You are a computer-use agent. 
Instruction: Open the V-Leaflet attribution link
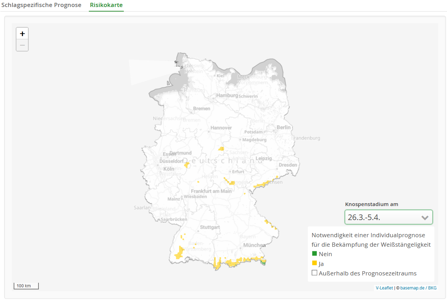tap(385, 288)
